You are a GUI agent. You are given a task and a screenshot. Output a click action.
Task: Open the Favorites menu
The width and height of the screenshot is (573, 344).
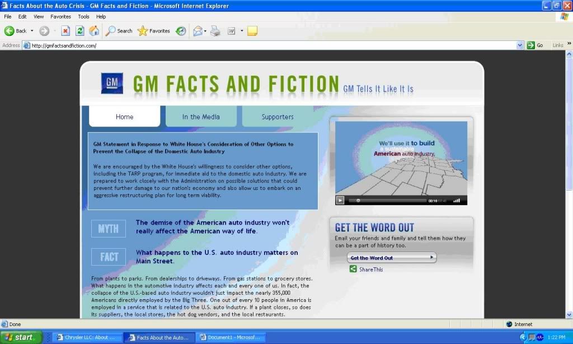pos(60,16)
